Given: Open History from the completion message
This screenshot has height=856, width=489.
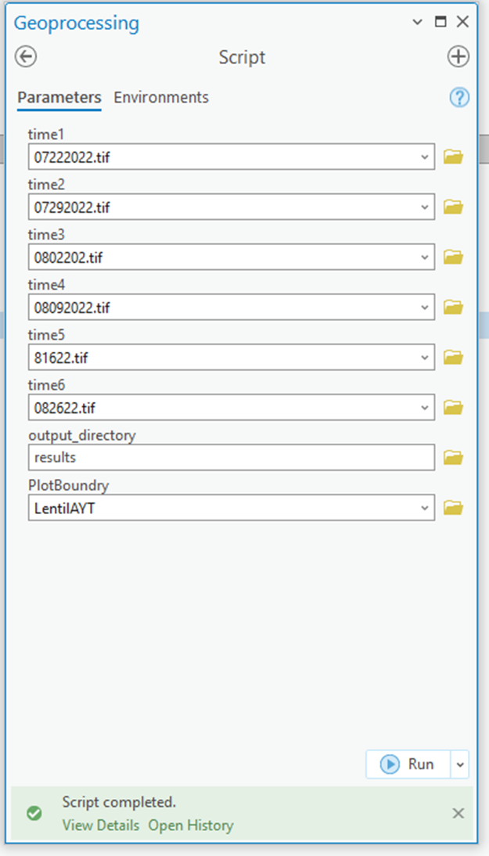Looking at the screenshot, I should tap(190, 825).
